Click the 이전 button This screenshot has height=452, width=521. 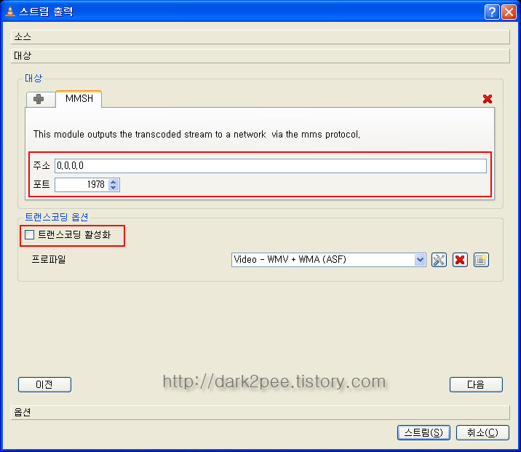coord(44,384)
